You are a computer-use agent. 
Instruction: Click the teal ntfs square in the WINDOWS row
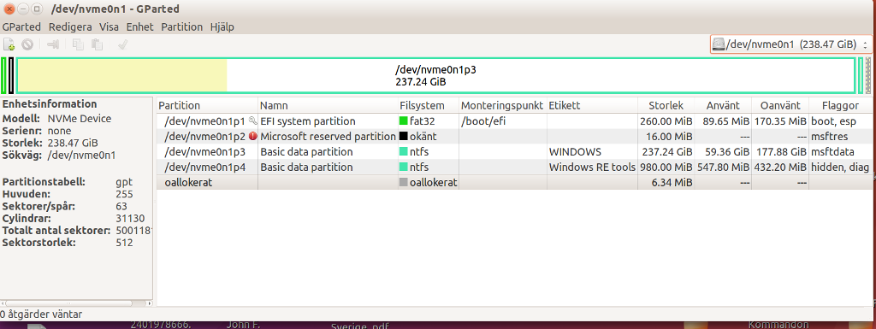404,151
